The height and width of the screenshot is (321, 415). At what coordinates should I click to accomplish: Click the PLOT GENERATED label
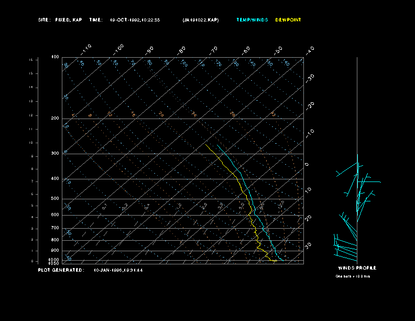coord(61,270)
